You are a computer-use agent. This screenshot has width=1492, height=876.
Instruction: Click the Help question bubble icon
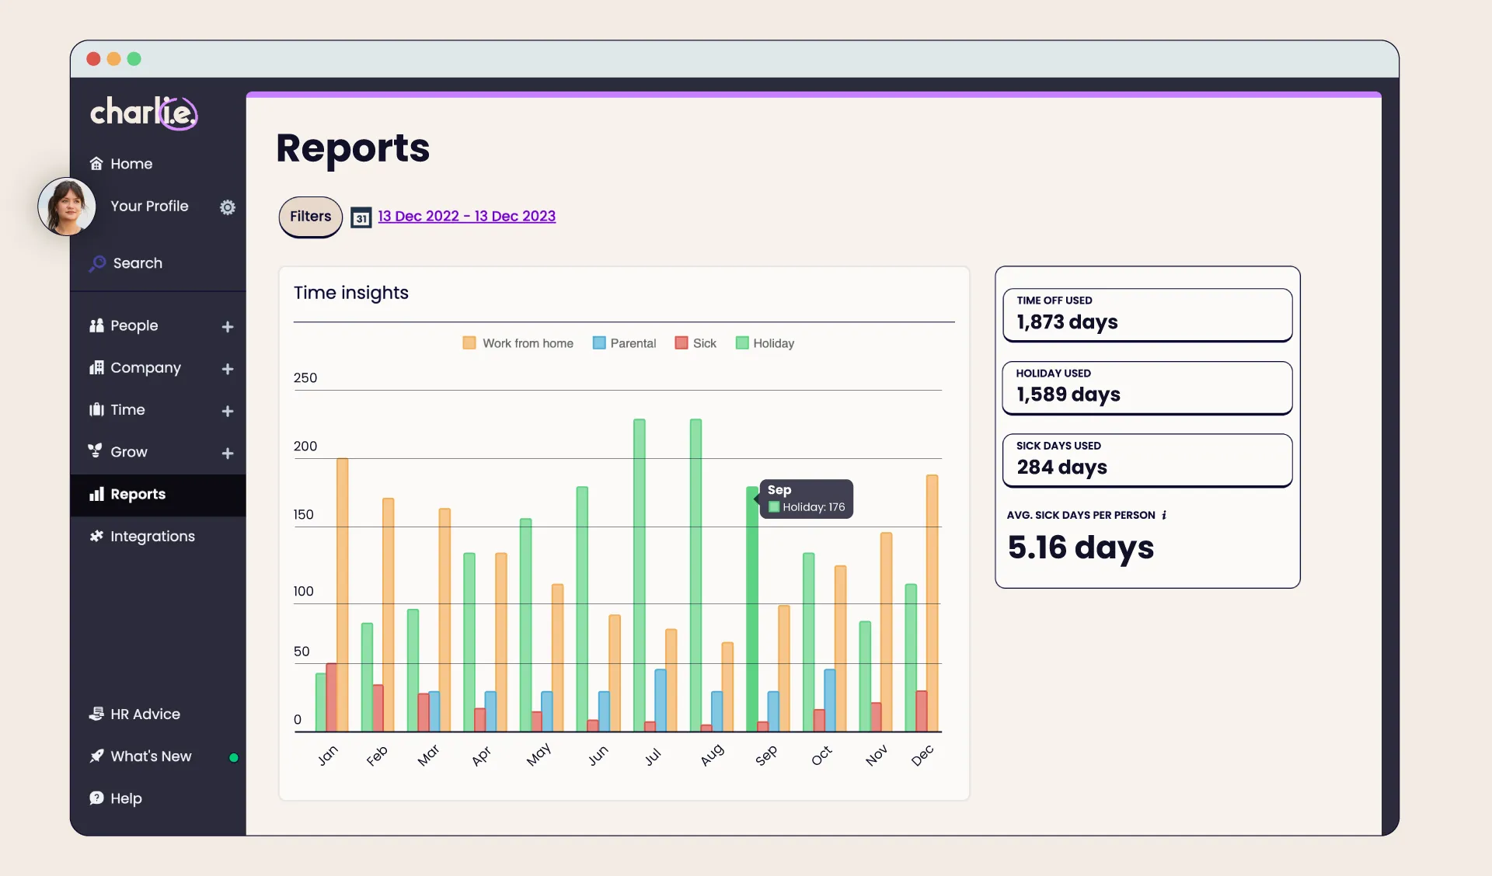[96, 798]
